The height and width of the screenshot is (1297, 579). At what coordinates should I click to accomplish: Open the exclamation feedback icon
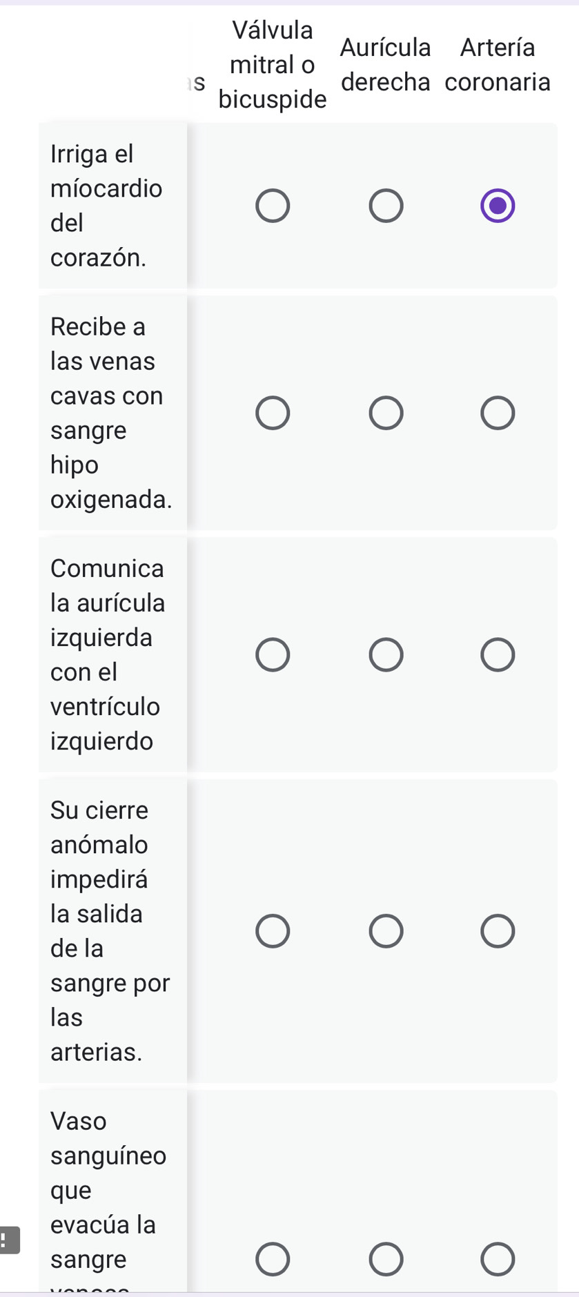[8, 1240]
